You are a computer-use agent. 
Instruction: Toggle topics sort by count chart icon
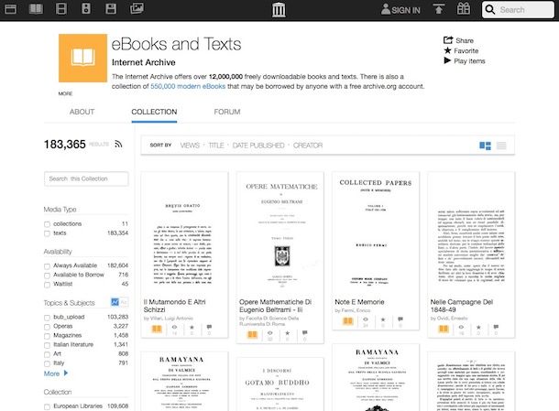[x=115, y=302]
